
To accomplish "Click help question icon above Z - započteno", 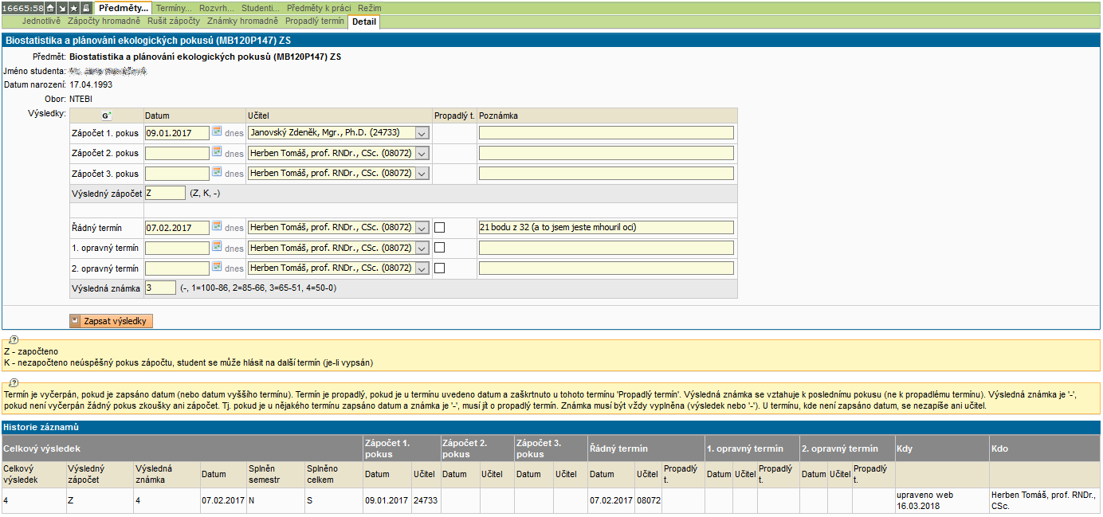I will pos(14,339).
